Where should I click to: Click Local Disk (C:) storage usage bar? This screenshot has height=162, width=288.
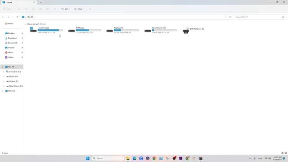(50, 30)
